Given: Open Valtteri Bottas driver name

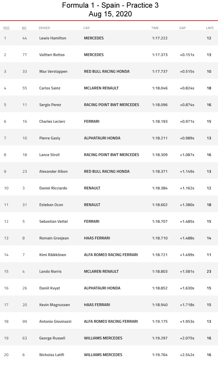Looking at the screenshot, I should pyautogui.click(x=52, y=55).
